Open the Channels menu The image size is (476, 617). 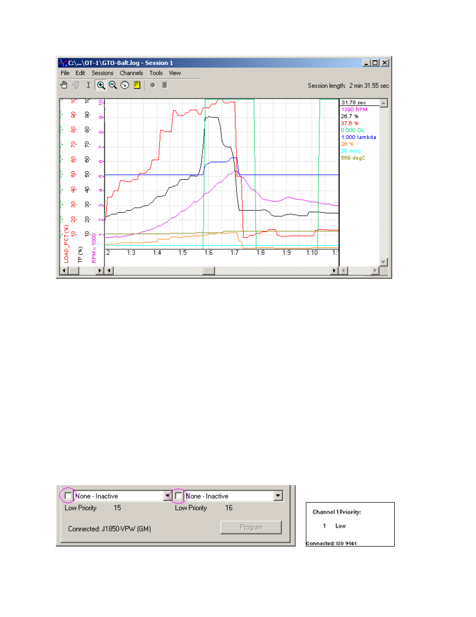click(x=131, y=73)
